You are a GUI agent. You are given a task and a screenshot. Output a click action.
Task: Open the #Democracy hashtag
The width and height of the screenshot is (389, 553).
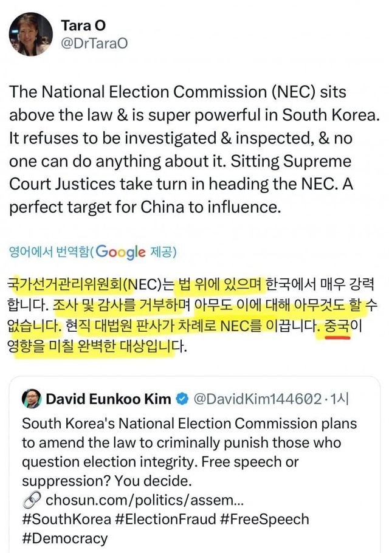[x=64, y=538]
